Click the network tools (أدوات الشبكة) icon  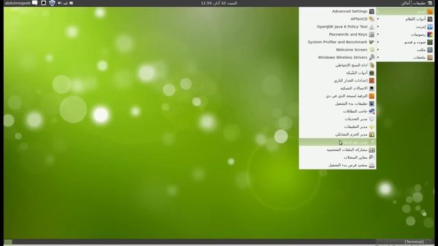coord(372,73)
